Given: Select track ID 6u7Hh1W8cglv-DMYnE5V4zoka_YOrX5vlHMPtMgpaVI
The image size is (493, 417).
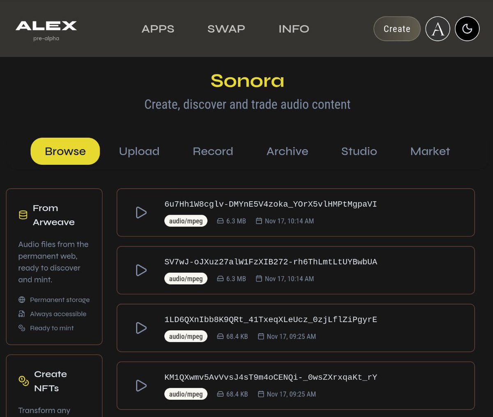Looking at the screenshot, I should [x=270, y=204].
